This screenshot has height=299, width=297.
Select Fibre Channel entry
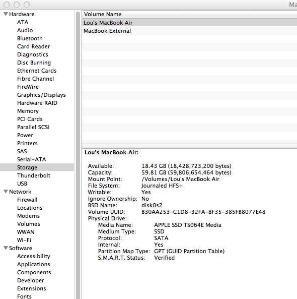click(x=35, y=79)
